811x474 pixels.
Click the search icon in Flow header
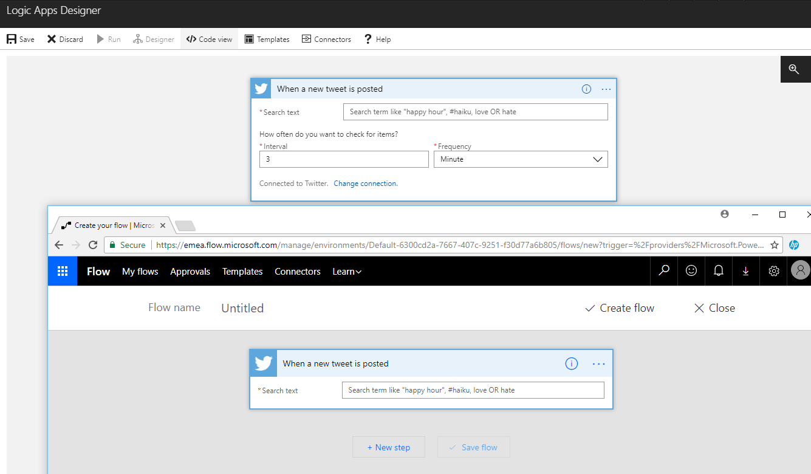664,271
